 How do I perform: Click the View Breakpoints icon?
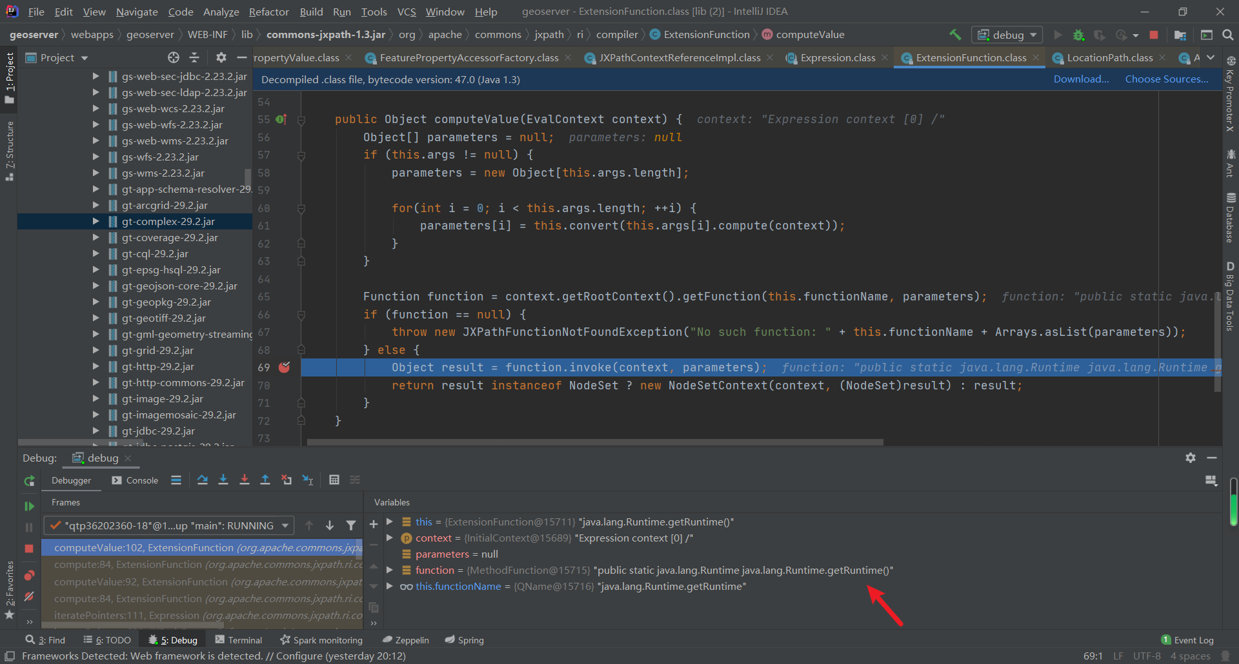click(x=29, y=575)
